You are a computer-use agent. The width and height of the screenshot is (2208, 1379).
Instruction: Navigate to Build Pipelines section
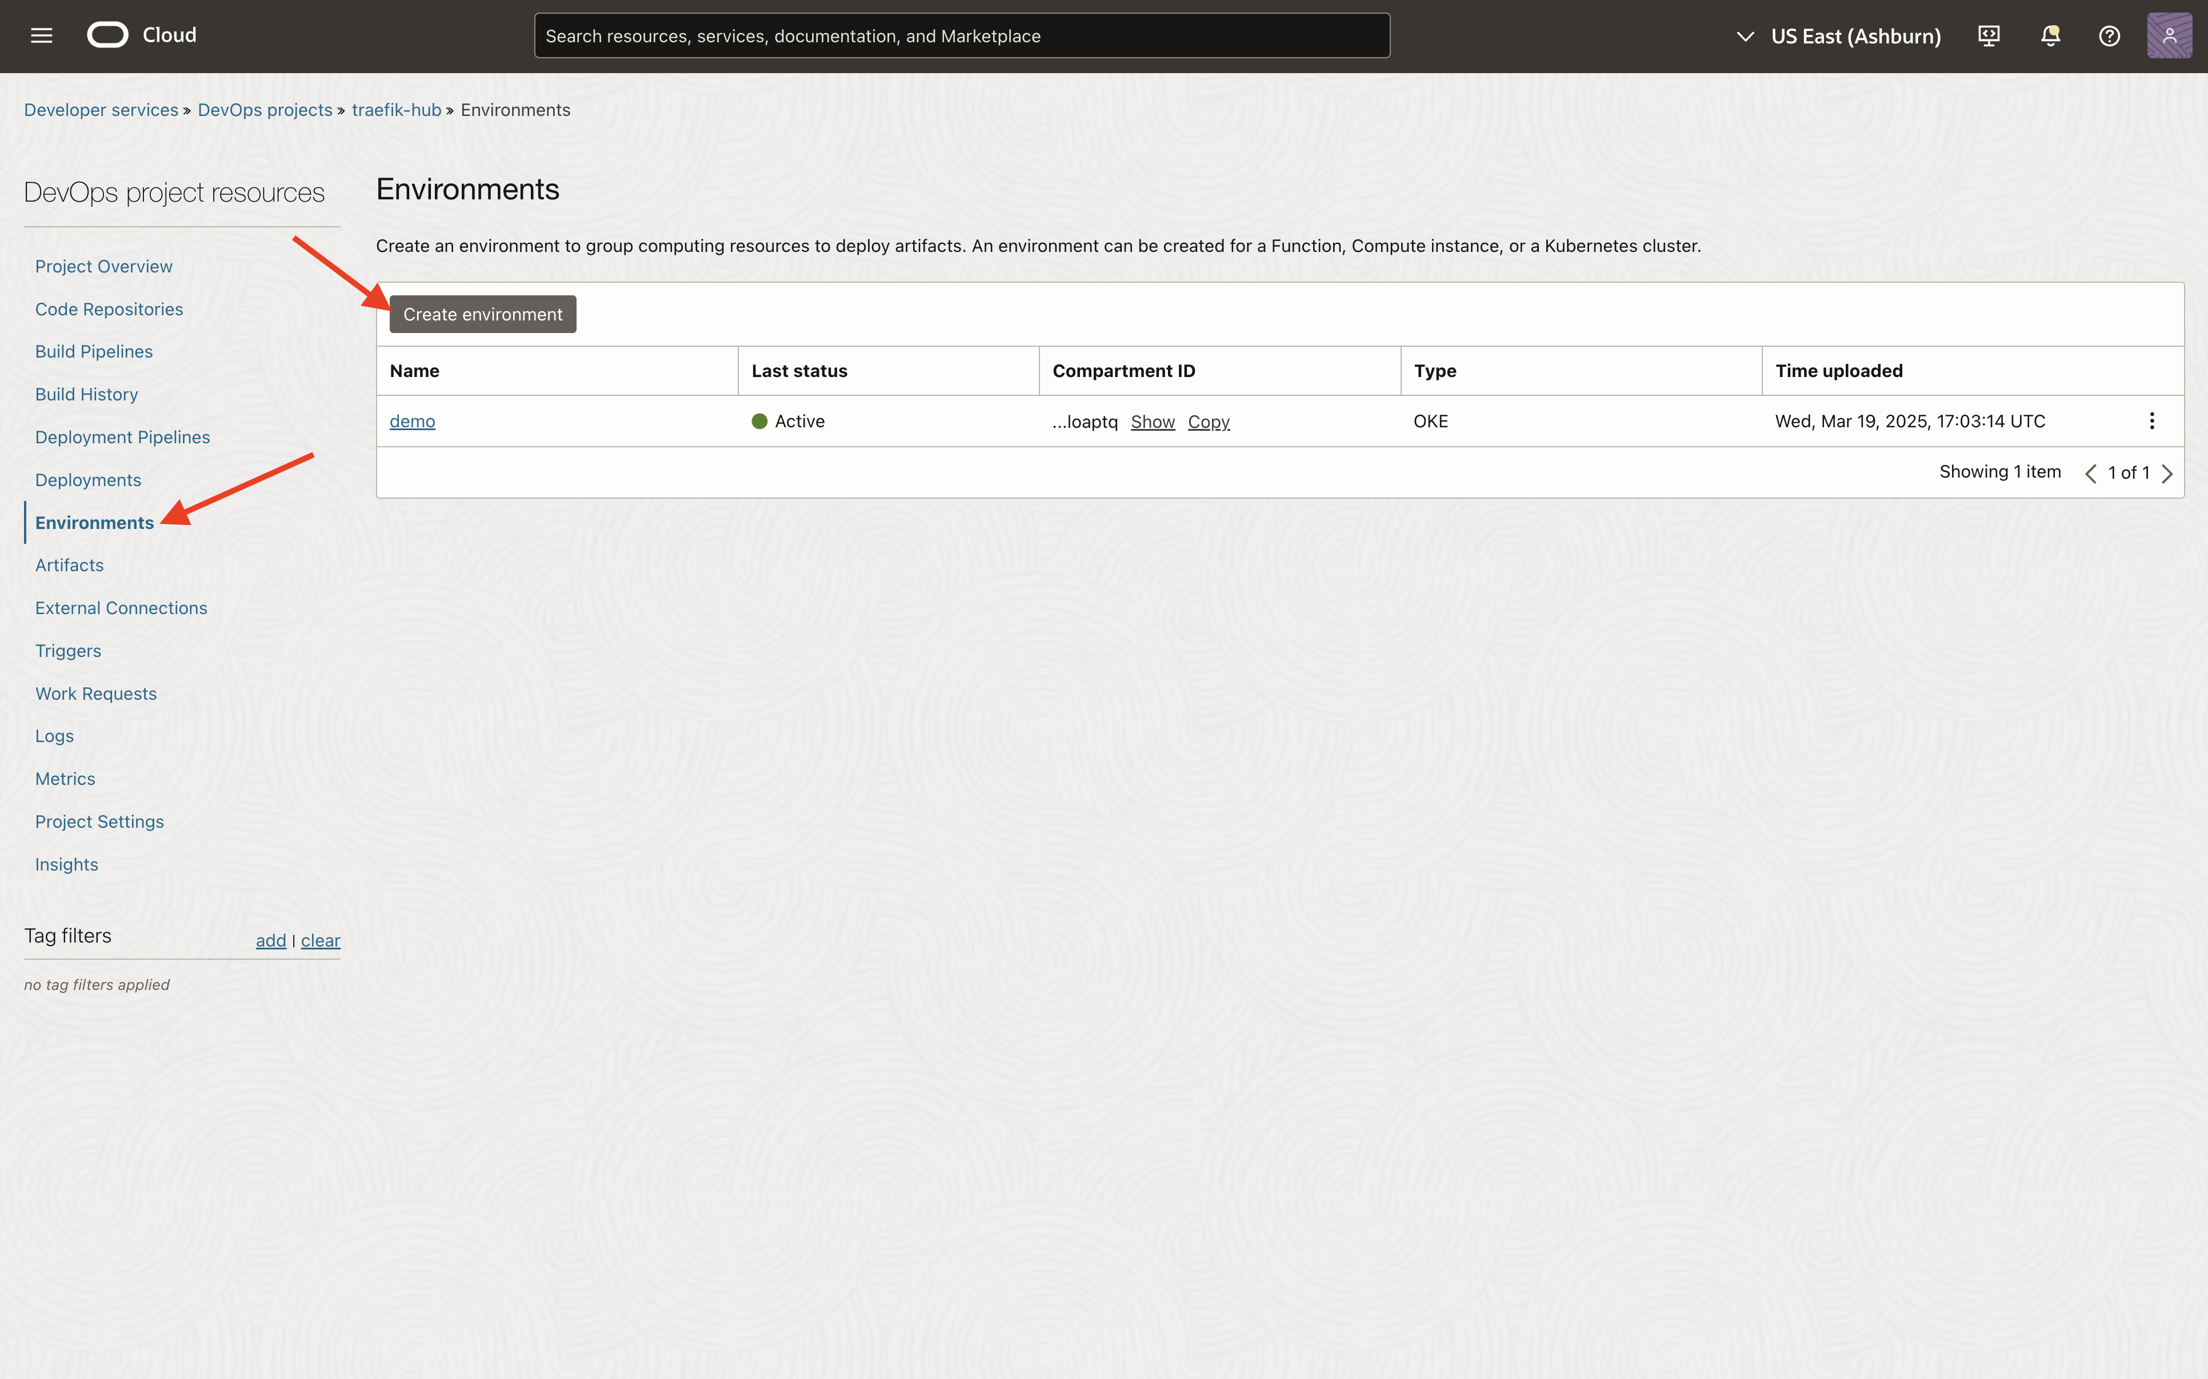click(x=94, y=351)
